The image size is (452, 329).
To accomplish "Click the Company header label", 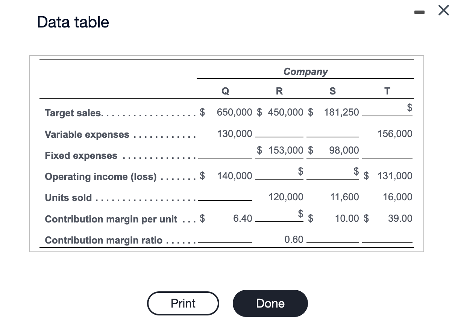I will click(x=305, y=72).
